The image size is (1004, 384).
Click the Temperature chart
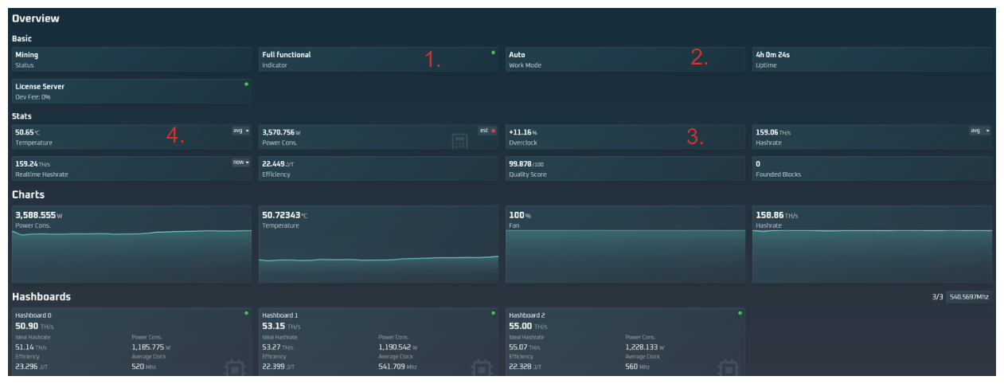378,245
